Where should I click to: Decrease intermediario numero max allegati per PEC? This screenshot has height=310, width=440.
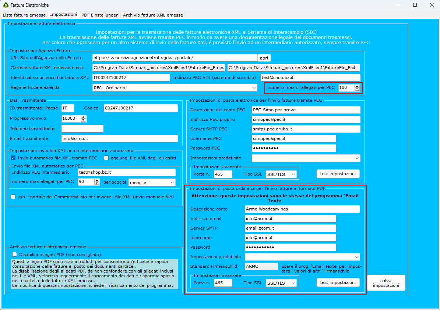tap(97, 183)
